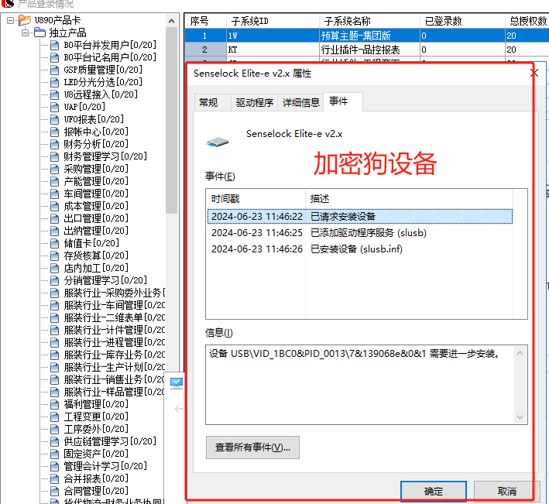Image resolution: width=549 pixels, height=504 pixels.
Task: Click 取消 to dismiss the dialog
Action: coord(506,492)
